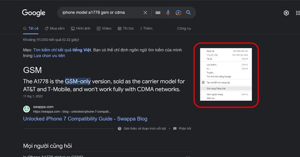Expand the Thêm more options menu
Image resolution: width=300 pixels, height=157 pixels.
click(147, 29)
